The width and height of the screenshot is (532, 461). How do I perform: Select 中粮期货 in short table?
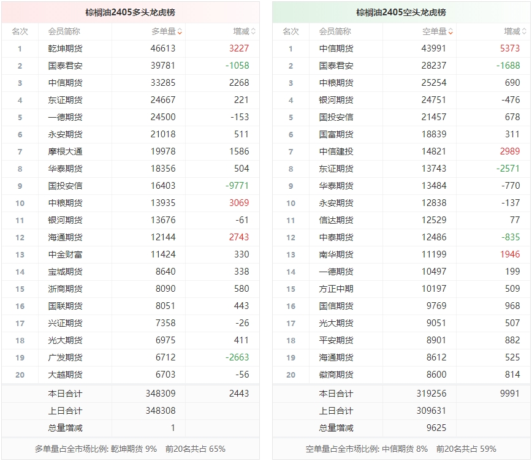(336, 83)
